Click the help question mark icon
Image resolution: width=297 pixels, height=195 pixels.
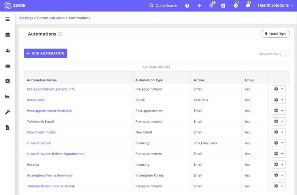[x=187, y=6]
